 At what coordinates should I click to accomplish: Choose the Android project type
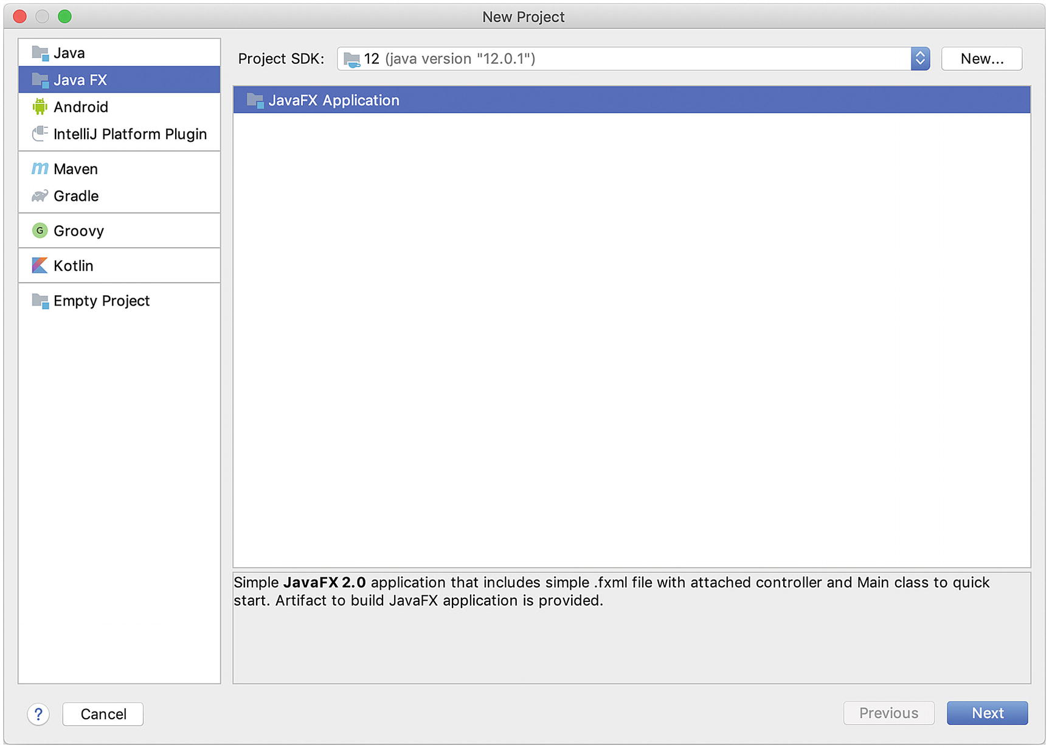point(119,107)
